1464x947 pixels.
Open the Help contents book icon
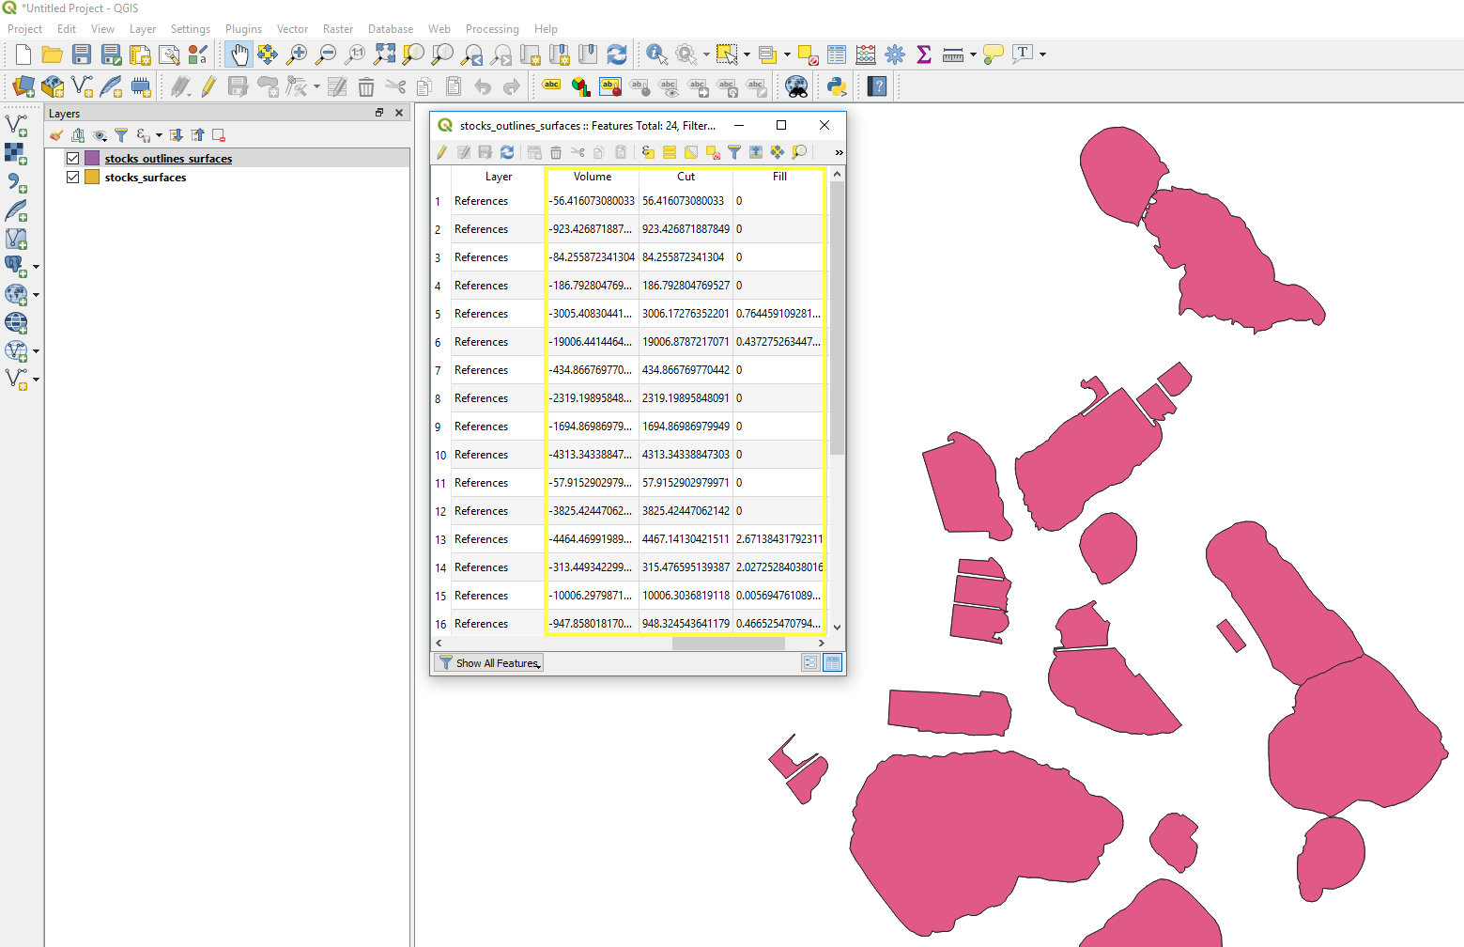point(877,87)
